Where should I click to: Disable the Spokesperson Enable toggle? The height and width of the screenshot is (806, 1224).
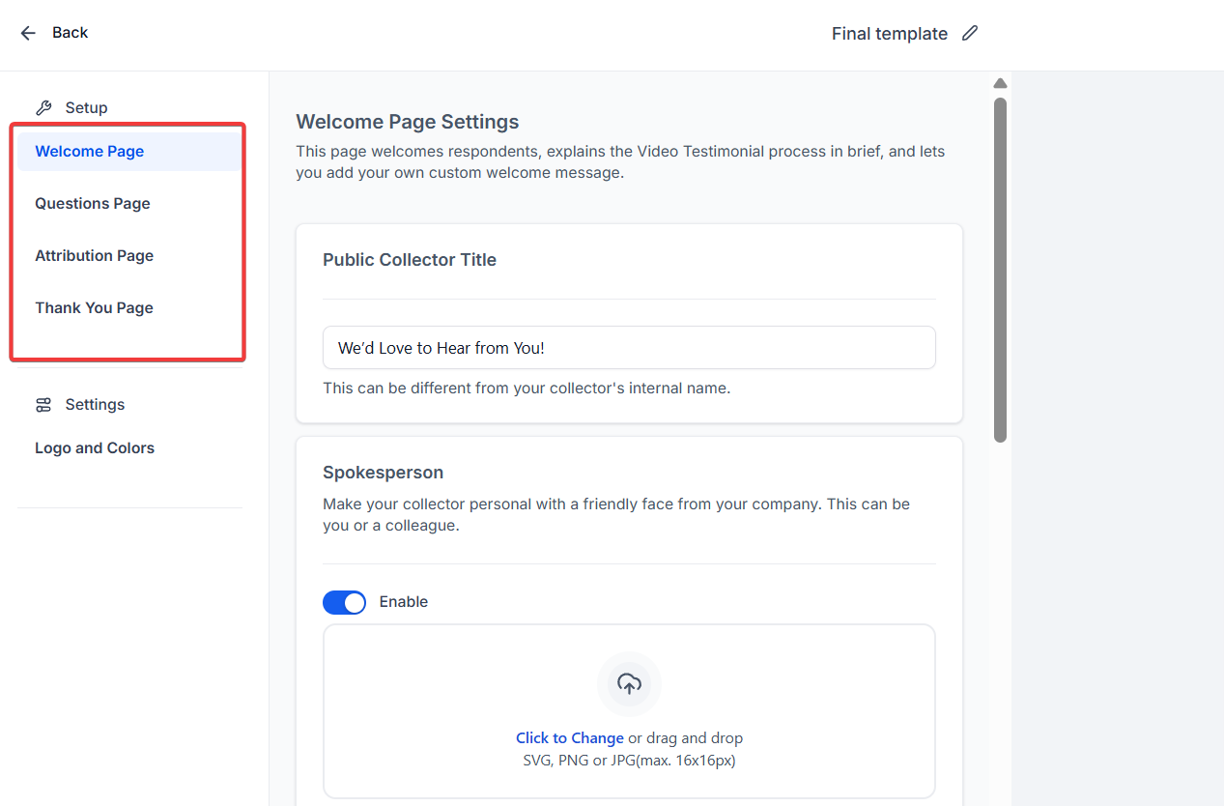[344, 602]
